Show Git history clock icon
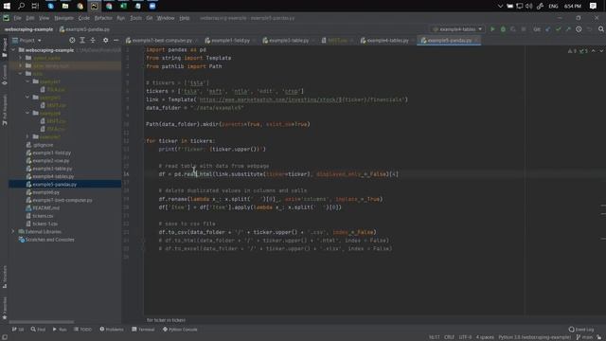The height and width of the screenshot is (341, 606). [x=579, y=29]
